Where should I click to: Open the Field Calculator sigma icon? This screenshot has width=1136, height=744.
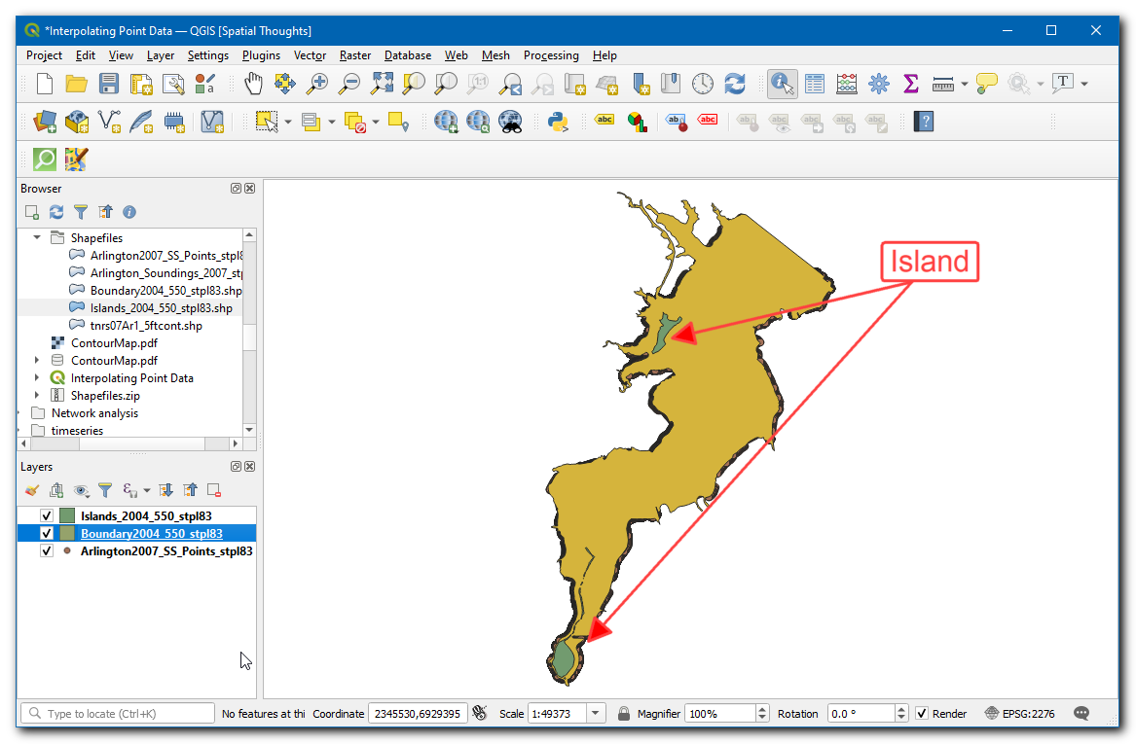coord(911,85)
